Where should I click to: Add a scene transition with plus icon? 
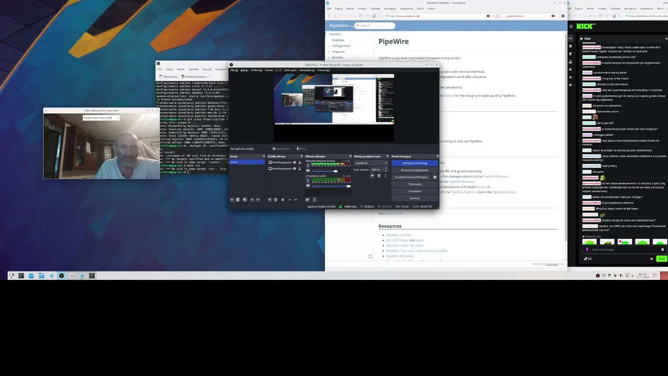pyautogui.click(x=372, y=175)
